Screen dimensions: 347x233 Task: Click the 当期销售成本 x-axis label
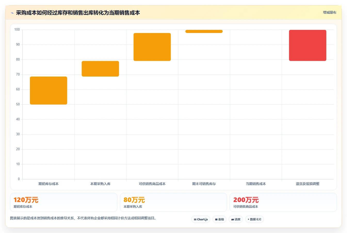click(x=256, y=184)
